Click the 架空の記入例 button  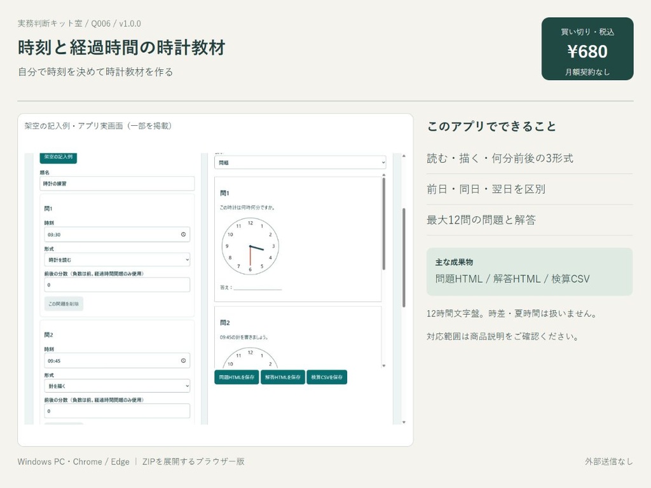click(x=58, y=158)
